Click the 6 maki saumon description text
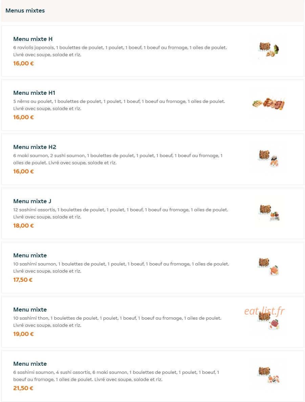Viewport: 305px width, 402px height. 118,159
